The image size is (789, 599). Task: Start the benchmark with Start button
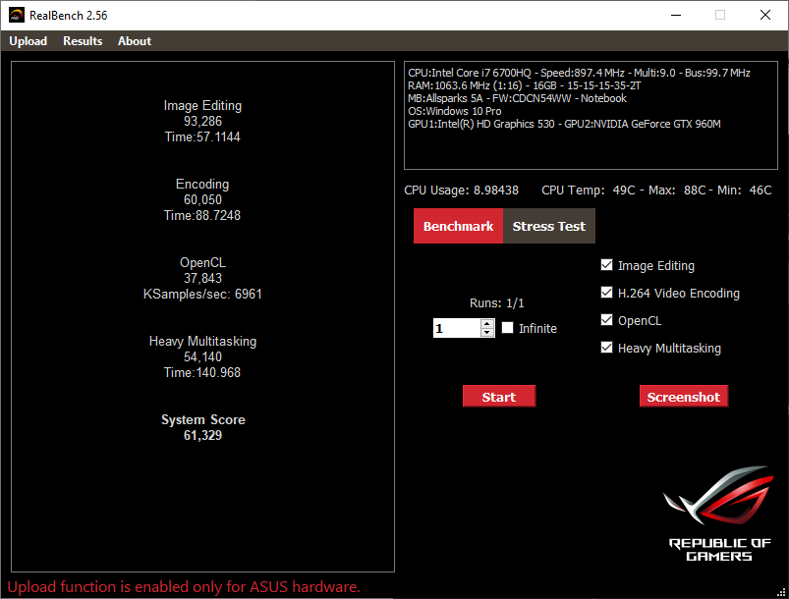tap(499, 397)
